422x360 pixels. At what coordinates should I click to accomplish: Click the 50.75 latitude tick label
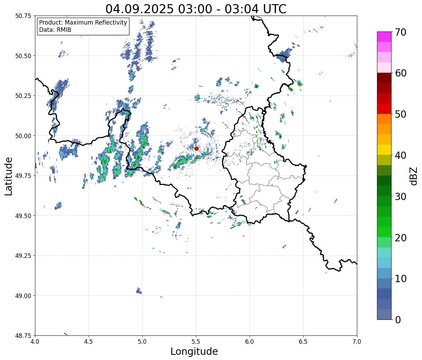point(23,16)
